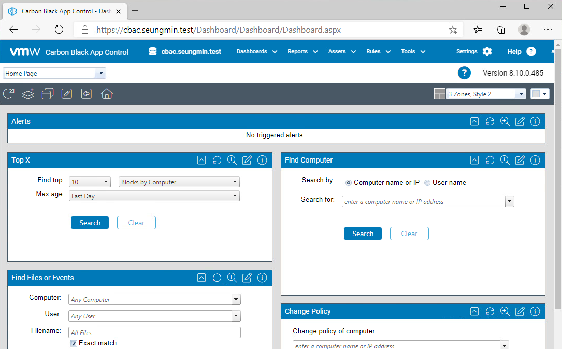Screen dimensions: 562x349
Task: Open the Settings gear icon
Action: (487, 52)
